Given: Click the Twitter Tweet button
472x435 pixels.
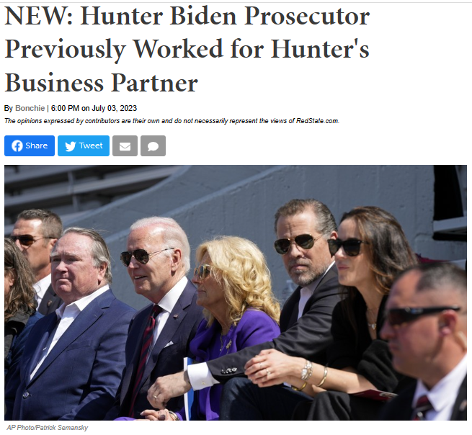Looking at the screenshot, I should pyautogui.click(x=84, y=146).
